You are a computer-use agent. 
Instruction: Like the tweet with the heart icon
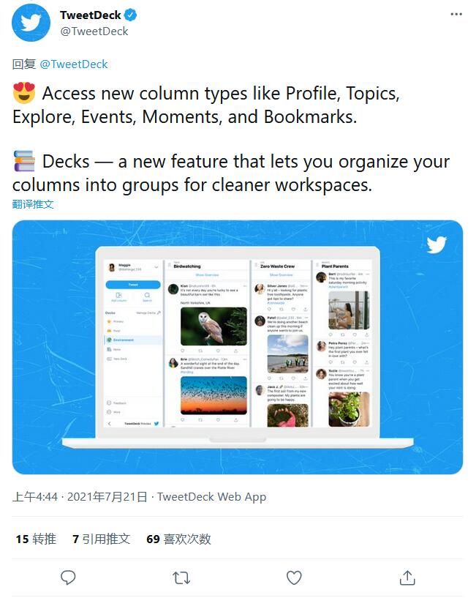coord(294,578)
